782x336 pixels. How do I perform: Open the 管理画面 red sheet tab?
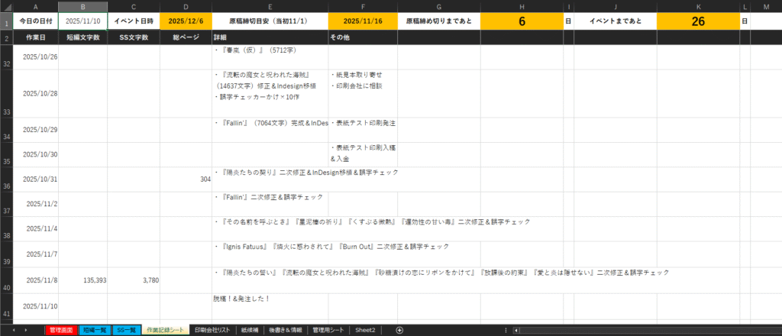pos(60,330)
